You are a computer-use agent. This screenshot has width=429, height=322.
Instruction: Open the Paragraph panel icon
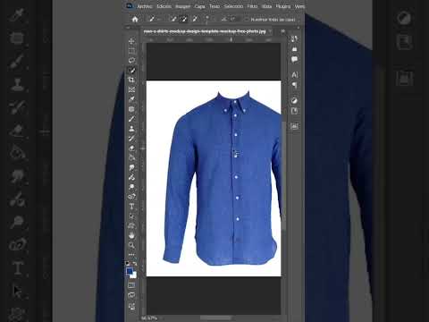(294, 85)
